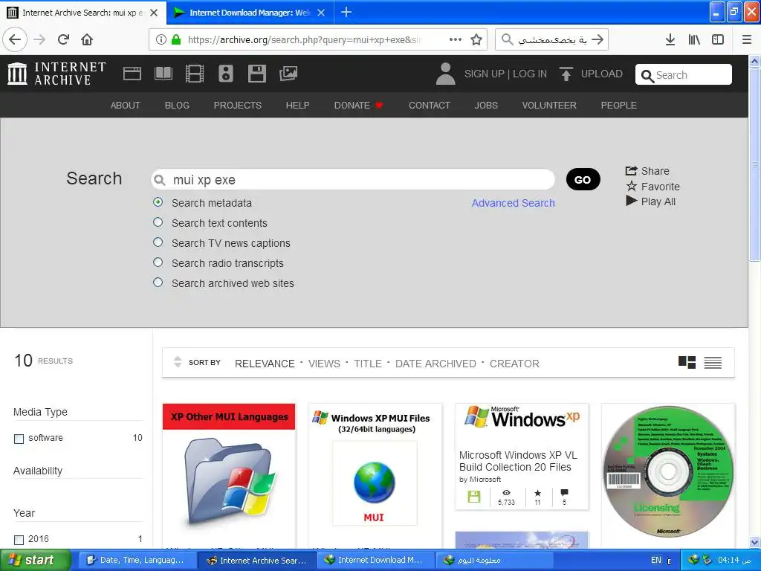Switch to tile grid view of results
This screenshot has height=571, width=761.
click(x=687, y=362)
